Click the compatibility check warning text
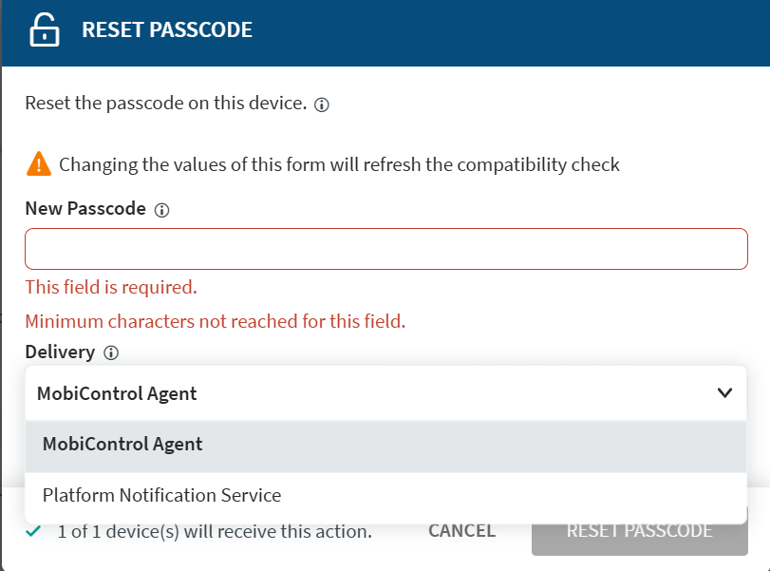 point(339,164)
